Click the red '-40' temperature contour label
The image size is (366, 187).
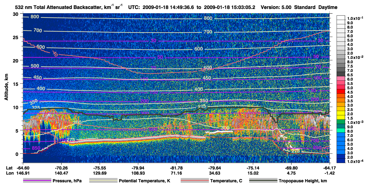55,53
